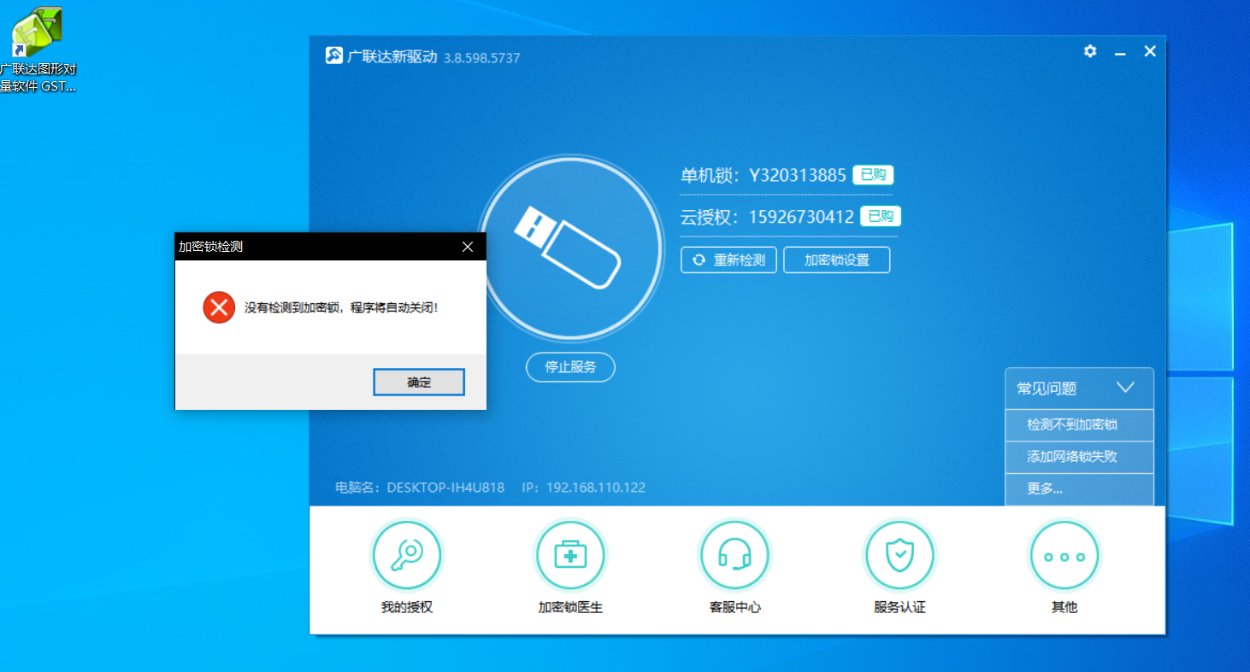Select 添加网络锁失败 in 常见问题 list

click(x=1080, y=457)
